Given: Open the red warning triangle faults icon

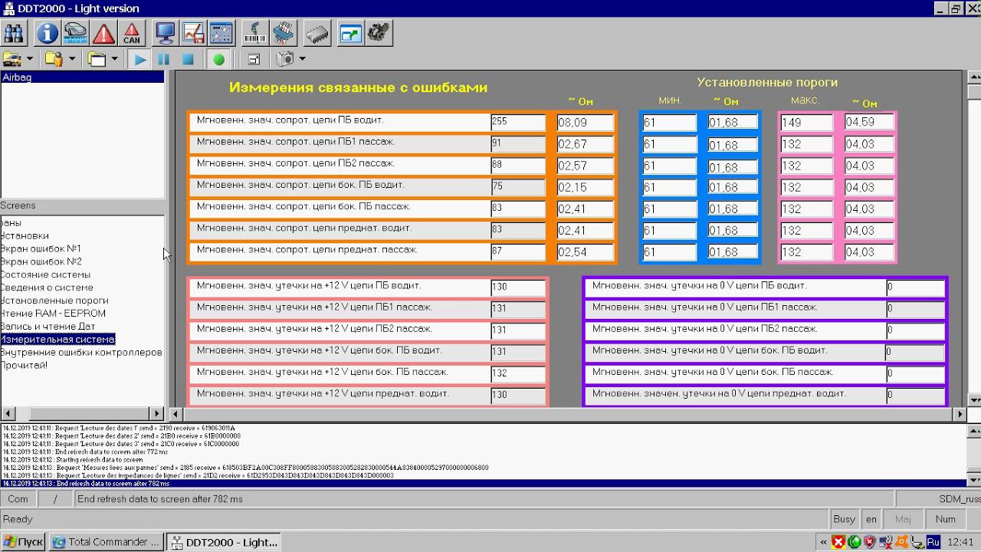Looking at the screenshot, I should coord(103,33).
